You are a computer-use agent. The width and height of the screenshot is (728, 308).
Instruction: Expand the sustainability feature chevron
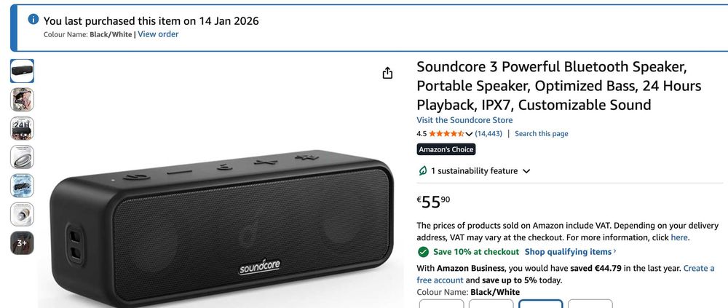click(x=526, y=171)
